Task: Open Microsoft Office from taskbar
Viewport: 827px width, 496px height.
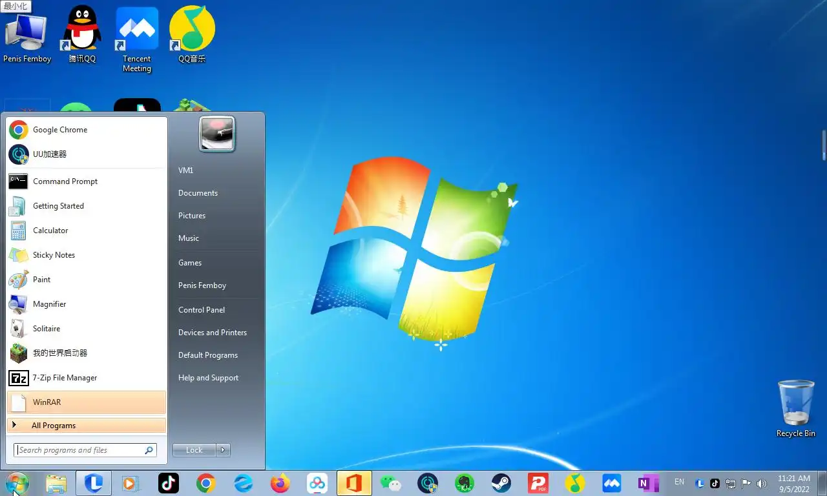Action: [x=354, y=483]
